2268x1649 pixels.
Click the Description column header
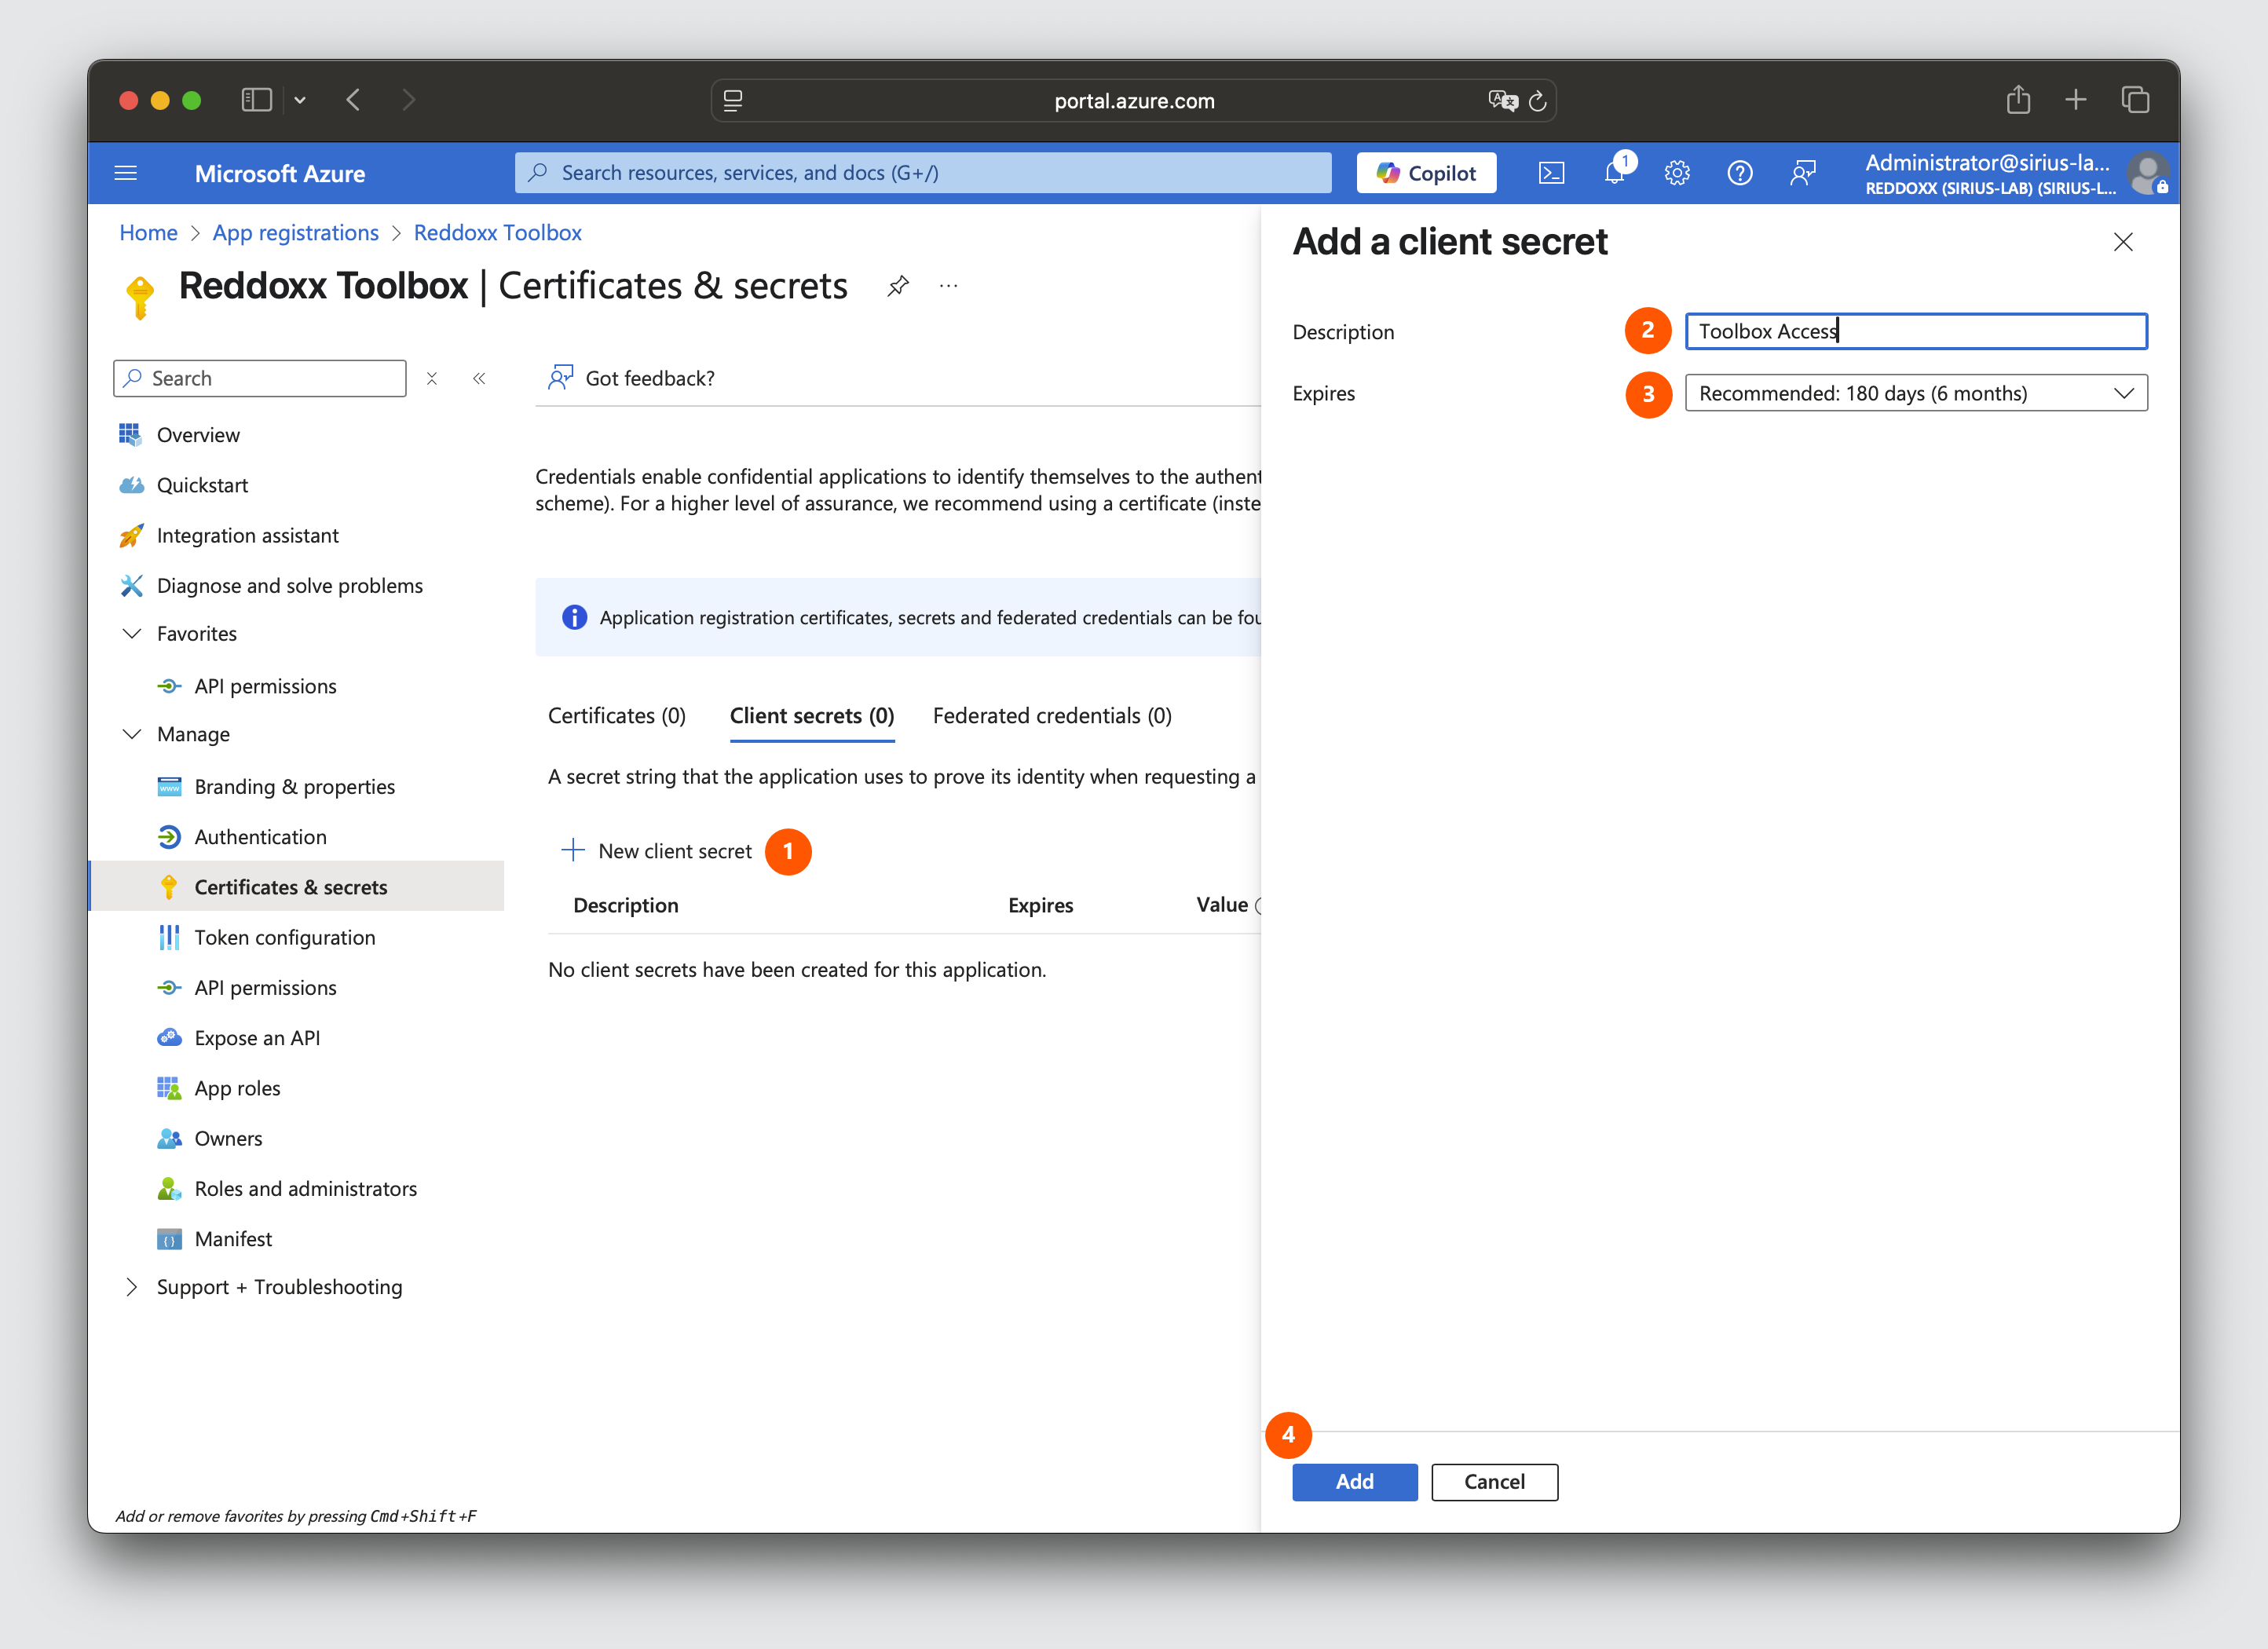coord(625,905)
